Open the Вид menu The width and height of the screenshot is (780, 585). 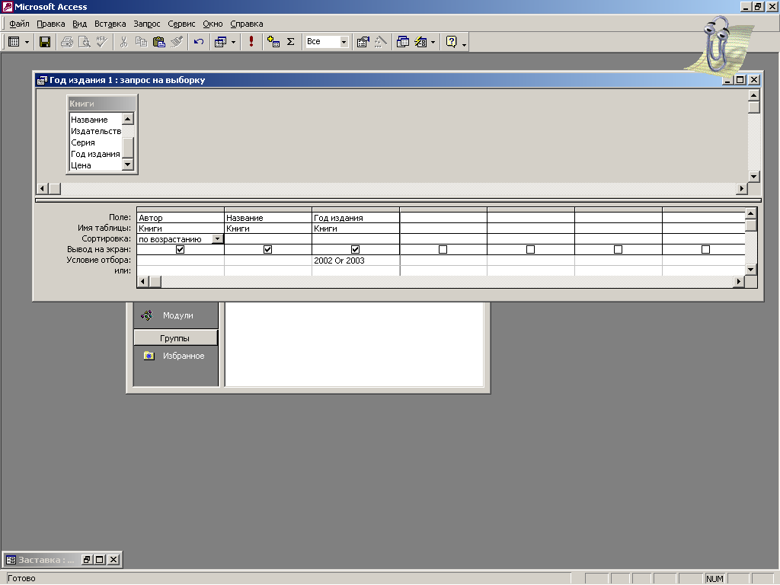pyautogui.click(x=79, y=24)
